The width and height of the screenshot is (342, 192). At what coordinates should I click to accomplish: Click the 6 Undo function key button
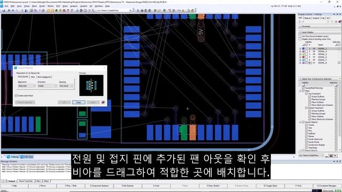pyautogui.click(x=156, y=186)
